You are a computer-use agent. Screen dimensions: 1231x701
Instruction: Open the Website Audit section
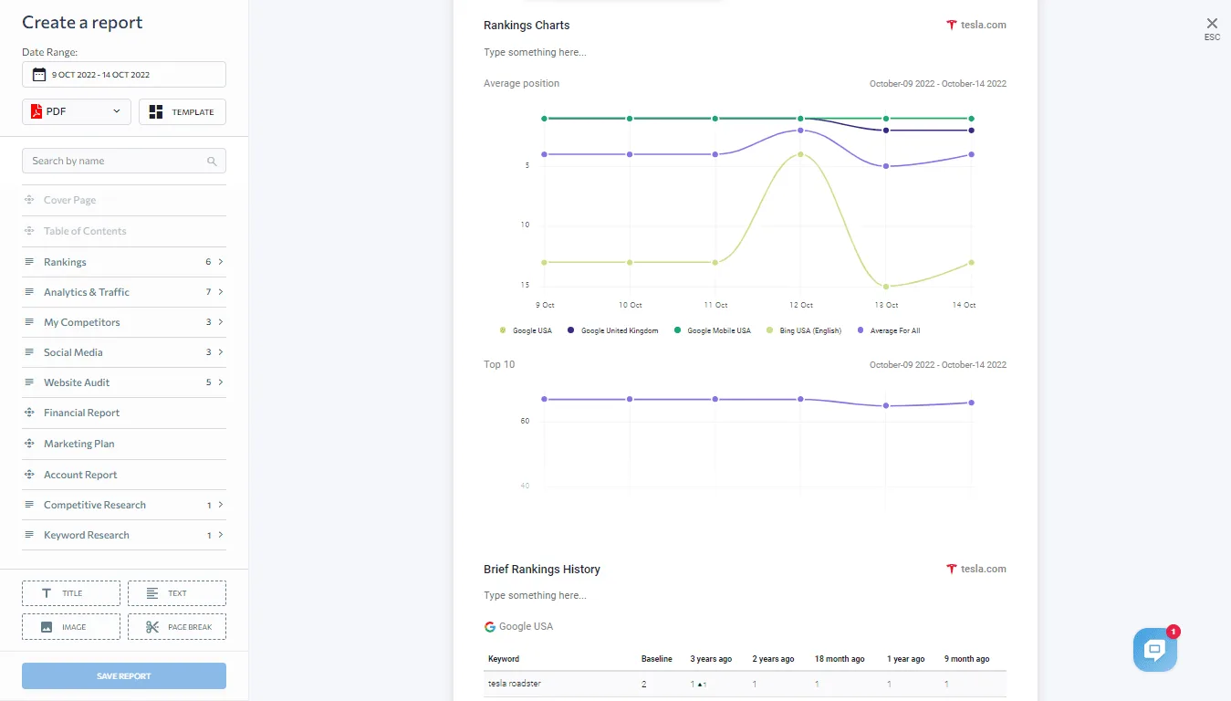click(x=123, y=382)
